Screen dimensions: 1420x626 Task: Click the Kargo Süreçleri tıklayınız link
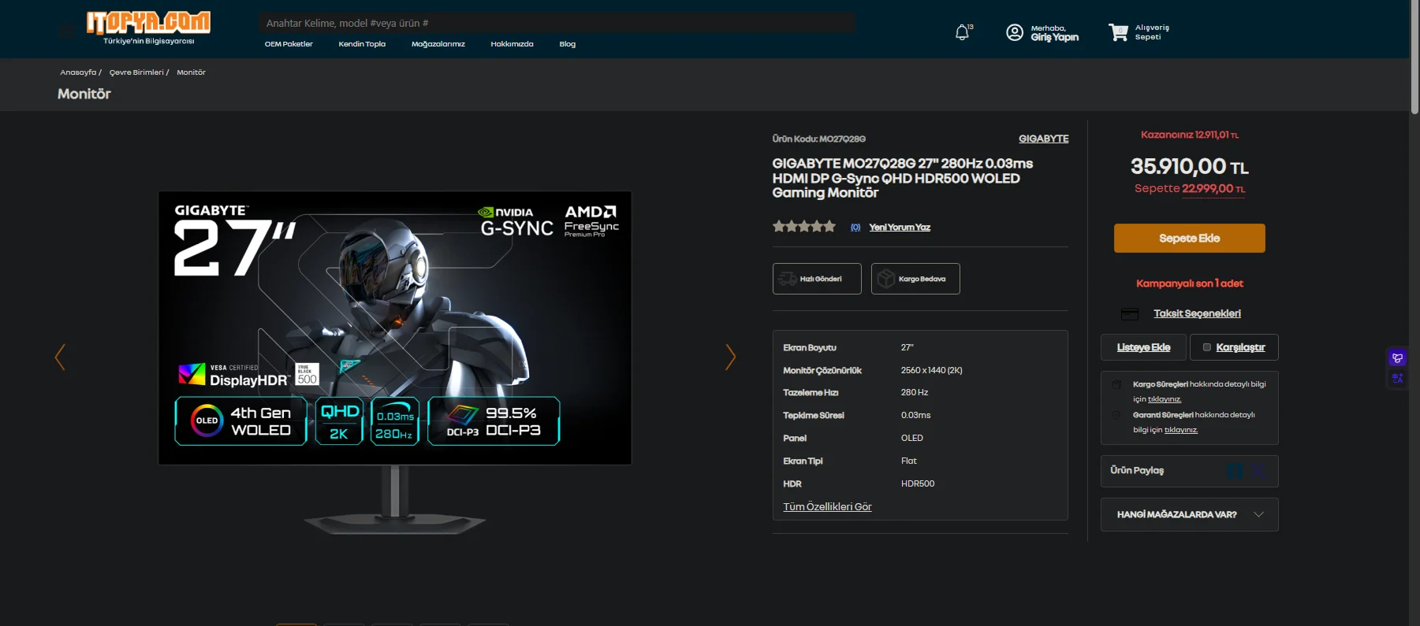1165,399
